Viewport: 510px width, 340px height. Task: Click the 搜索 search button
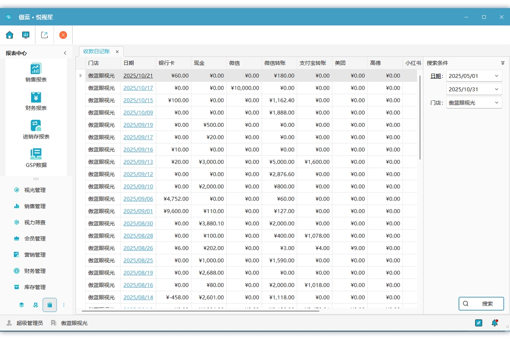(x=481, y=304)
